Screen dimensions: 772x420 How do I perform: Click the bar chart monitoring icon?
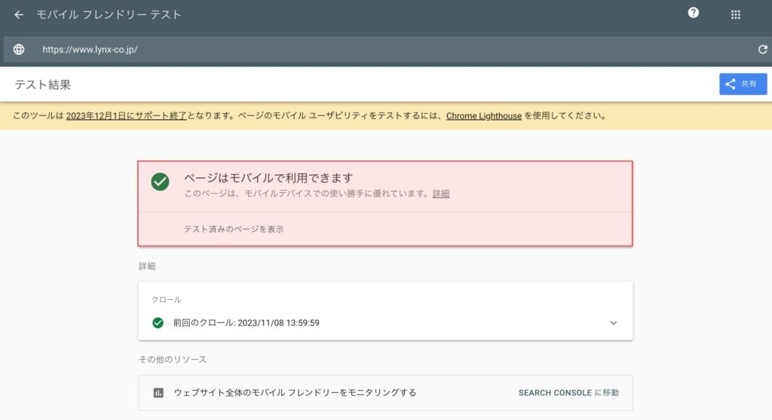(158, 392)
